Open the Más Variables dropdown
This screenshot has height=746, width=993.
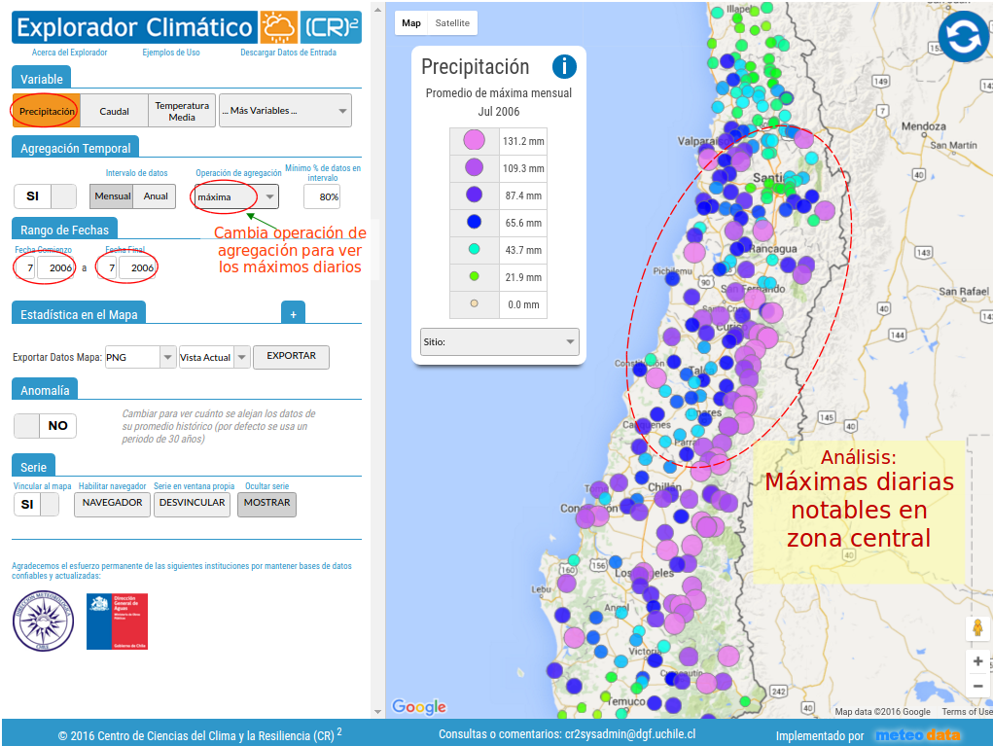point(285,111)
